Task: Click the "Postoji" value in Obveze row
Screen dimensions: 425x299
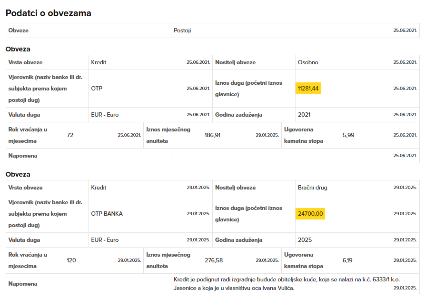Action: pos(182,30)
